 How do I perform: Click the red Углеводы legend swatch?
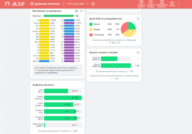tap(91, 35)
